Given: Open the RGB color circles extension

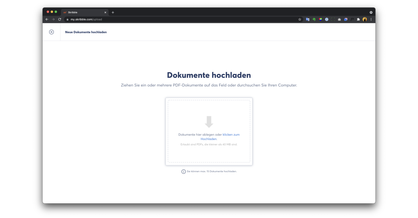Looking at the screenshot, I should click(x=320, y=19).
